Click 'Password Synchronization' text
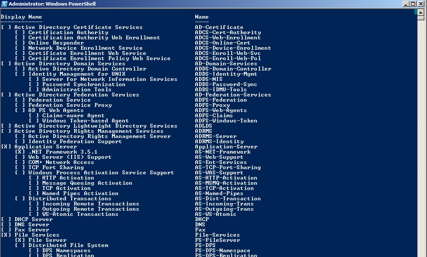 (84, 84)
